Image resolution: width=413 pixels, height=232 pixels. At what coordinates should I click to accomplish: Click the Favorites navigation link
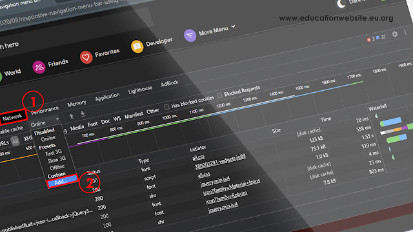[x=107, y=53]
